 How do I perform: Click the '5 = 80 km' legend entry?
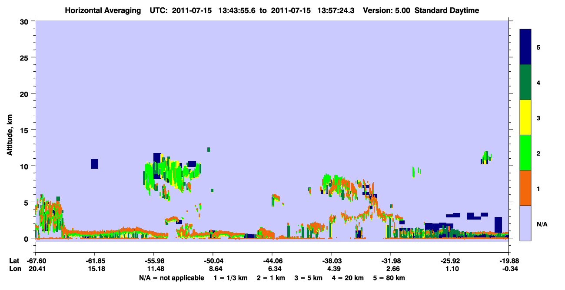tap(389, 278)
